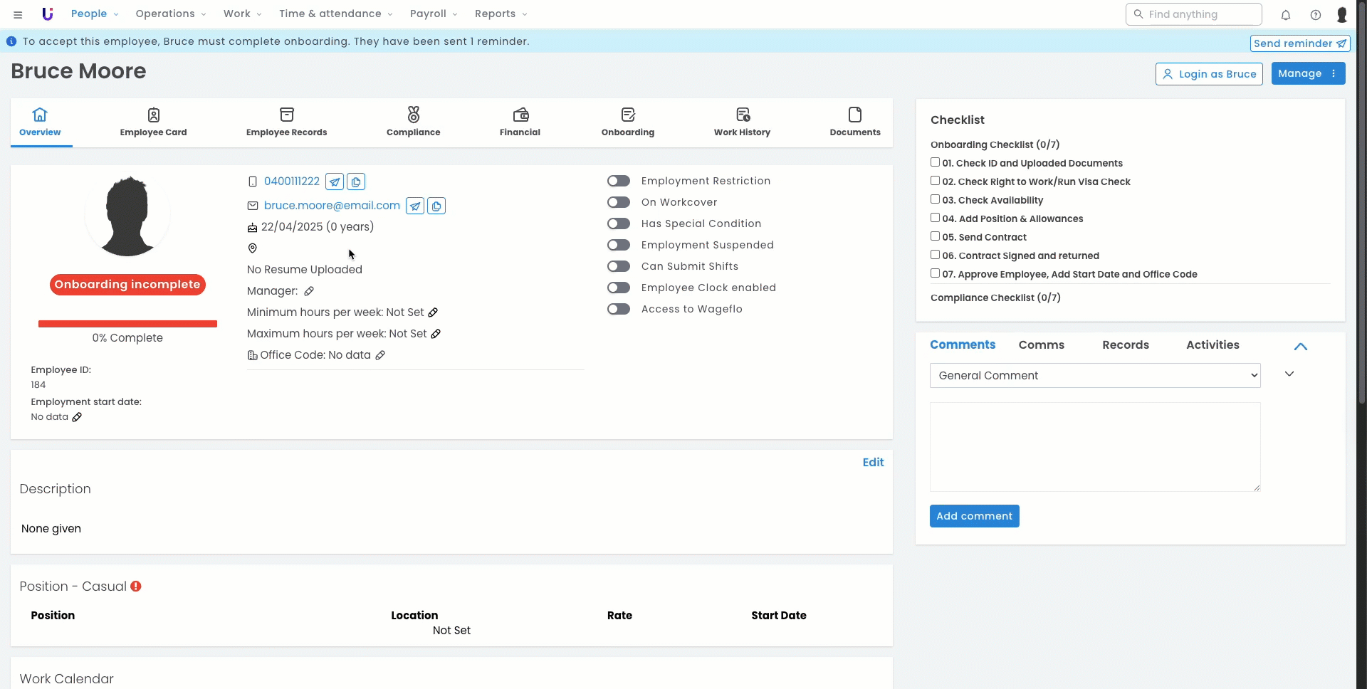Edit the Manager field pencil icon
The height and width of the screenshot is (689, 1367).
(309, 291)
